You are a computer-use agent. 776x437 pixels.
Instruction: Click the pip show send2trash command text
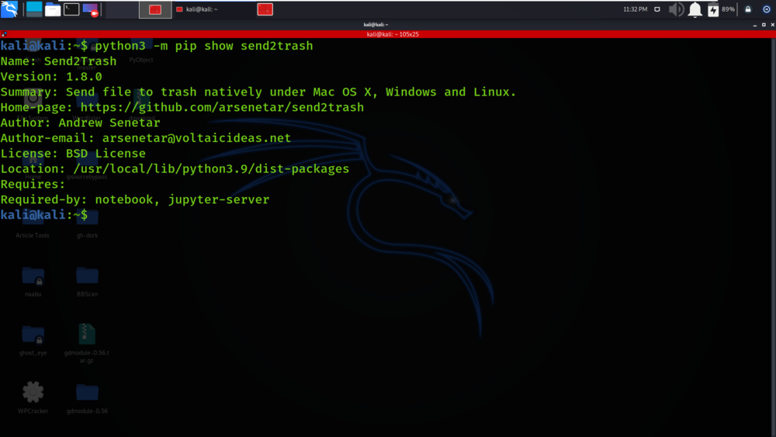[204, 46]
